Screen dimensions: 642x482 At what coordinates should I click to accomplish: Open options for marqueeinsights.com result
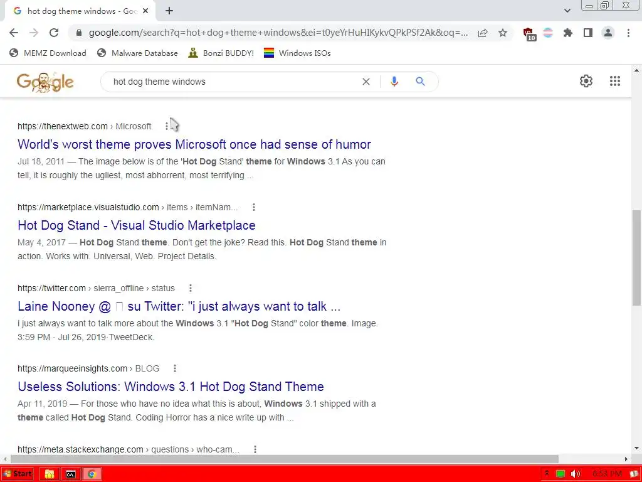point(175,368)
